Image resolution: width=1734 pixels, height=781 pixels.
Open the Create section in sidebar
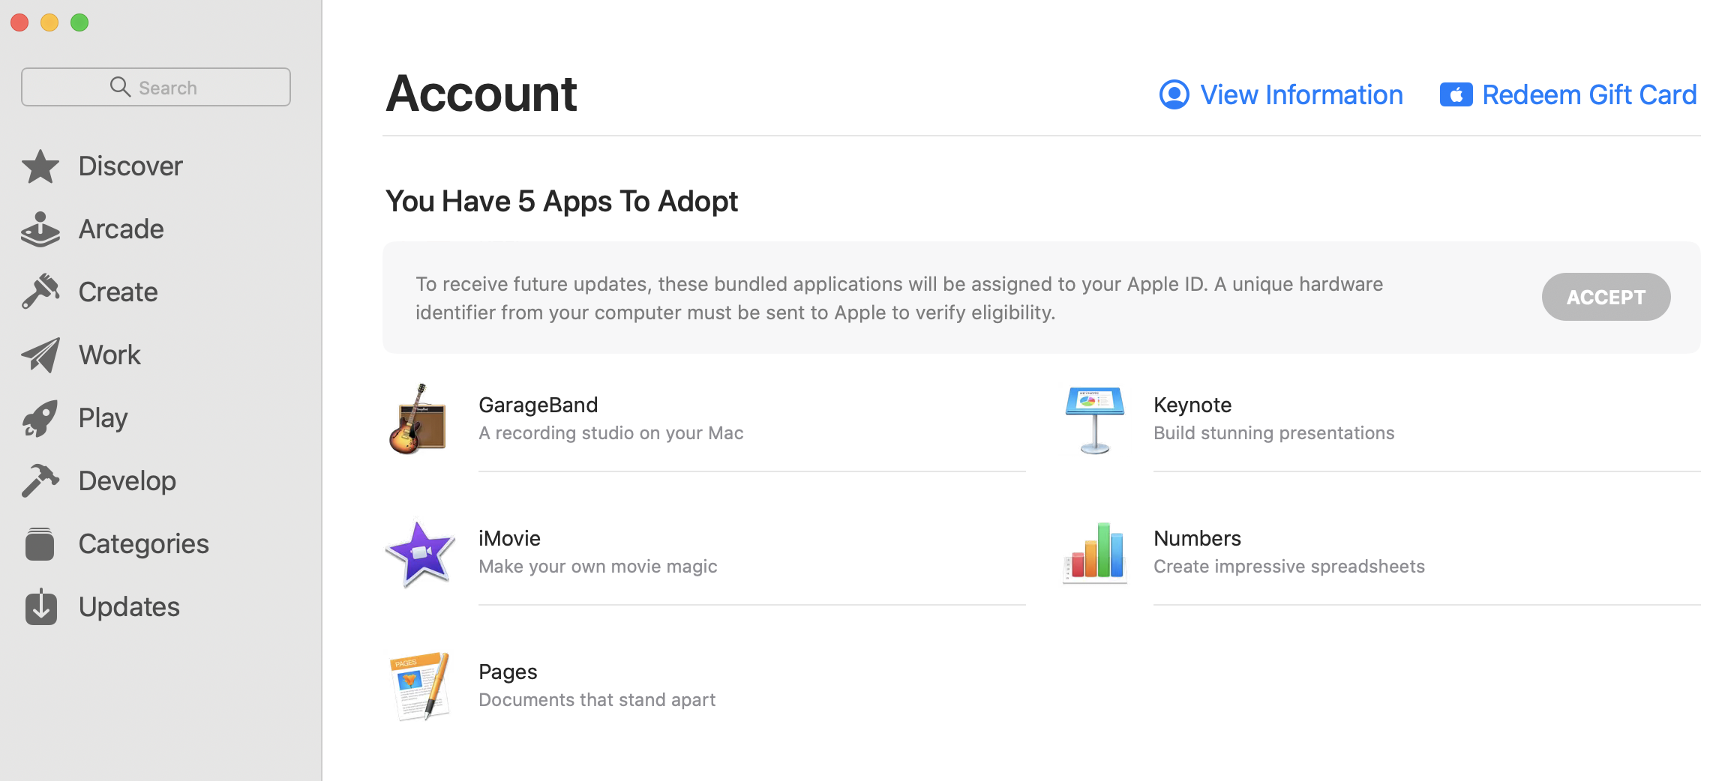(118, 292)
